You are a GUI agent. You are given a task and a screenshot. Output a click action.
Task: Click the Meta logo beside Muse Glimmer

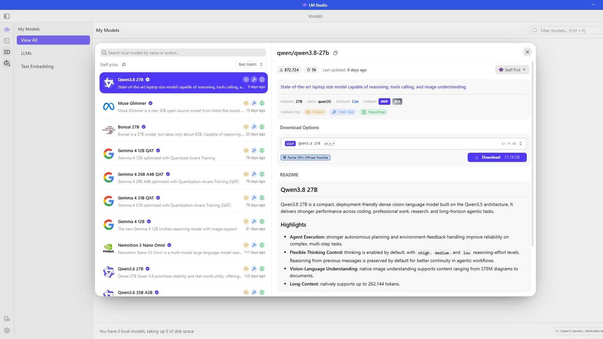coord(109,106)
